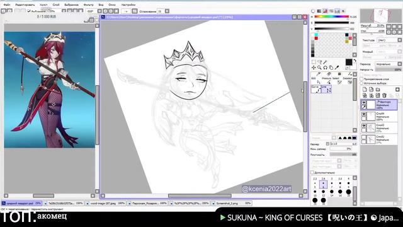Screen dimensions: 403x227
Task: Choose the Curve linework tool
Action: pyautogui.click(x=316, y=90)
